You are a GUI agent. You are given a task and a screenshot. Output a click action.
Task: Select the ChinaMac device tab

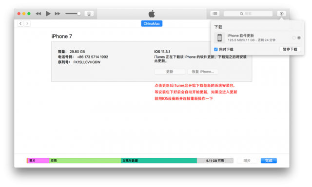[152, 23]
